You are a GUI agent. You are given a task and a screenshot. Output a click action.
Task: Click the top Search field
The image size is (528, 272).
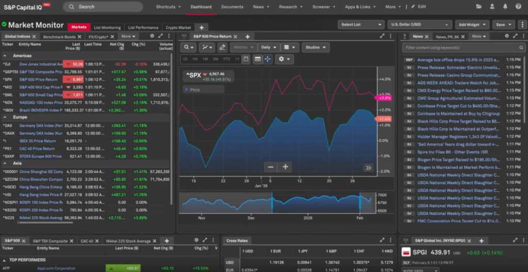103,7
